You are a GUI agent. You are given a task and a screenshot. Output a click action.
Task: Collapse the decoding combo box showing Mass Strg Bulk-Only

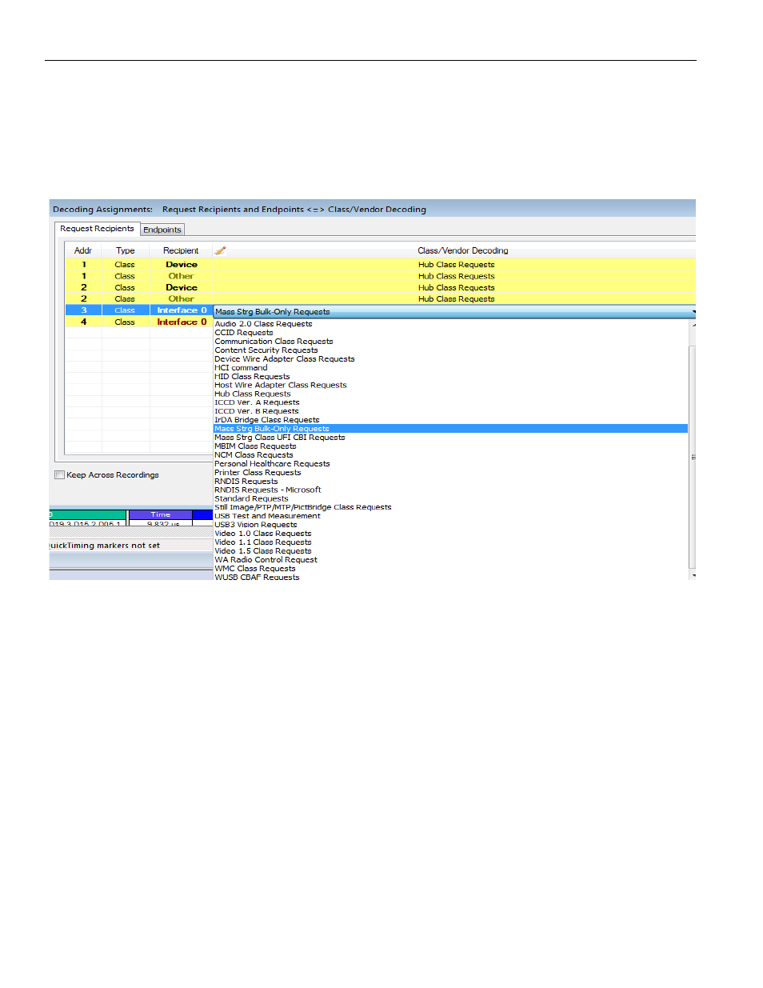pos(693,312)
